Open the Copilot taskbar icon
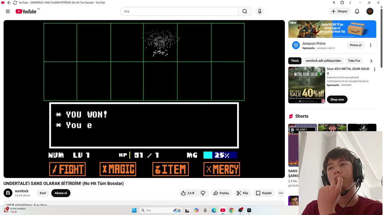Viewport: 383px width, 215px height. point(196,210)
